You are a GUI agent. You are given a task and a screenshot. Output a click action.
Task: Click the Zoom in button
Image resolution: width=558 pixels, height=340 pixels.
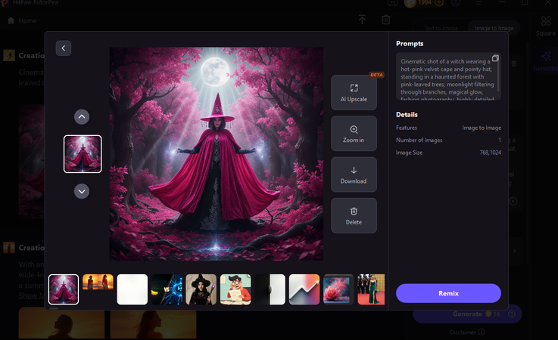point(354,134)
